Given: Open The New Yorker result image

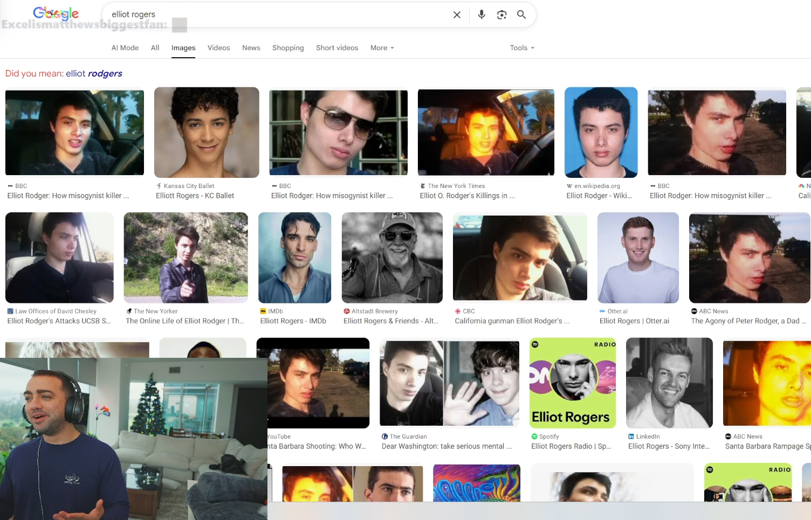Looking at the screenshot, I should [x=186, y=258].
